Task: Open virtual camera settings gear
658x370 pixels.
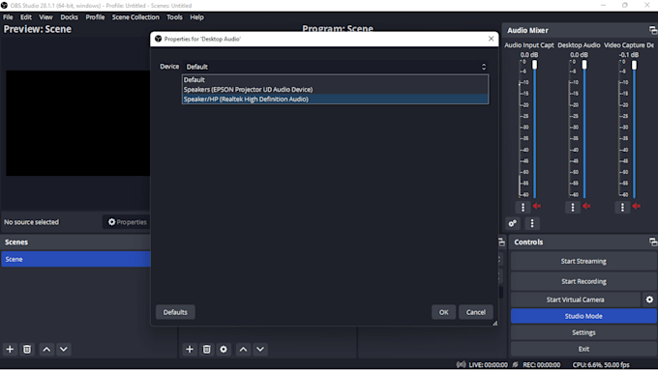Action: 649,299
